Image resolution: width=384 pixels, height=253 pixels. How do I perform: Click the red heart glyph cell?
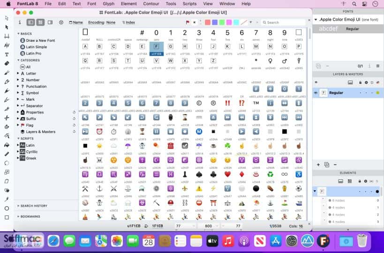tap(227, 174)
